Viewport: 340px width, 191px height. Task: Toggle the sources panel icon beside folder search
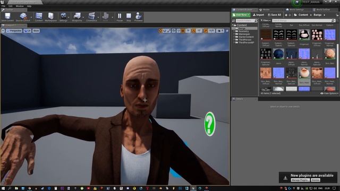pyautogui.click(x=234, y=21)
